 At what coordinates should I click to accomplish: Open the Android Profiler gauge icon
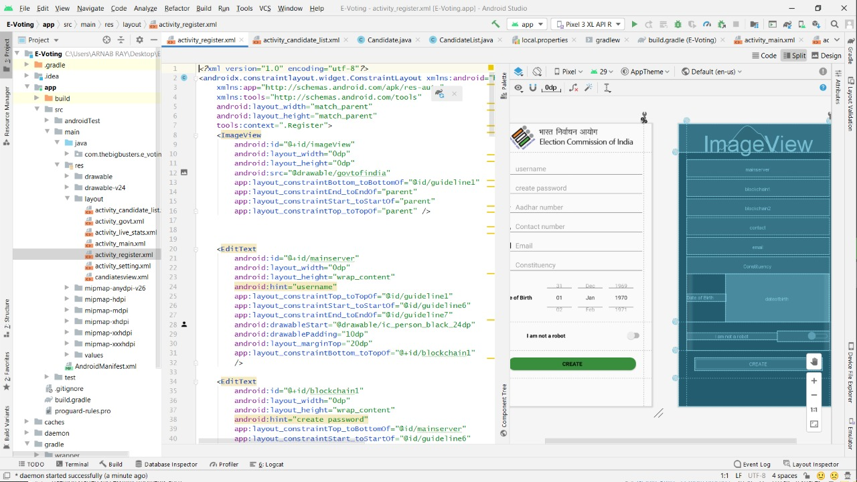coord(707,24)
